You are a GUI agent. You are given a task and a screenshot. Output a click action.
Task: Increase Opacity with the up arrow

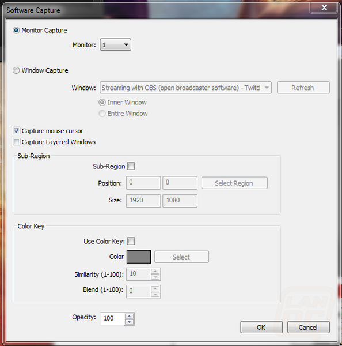[x=130, y=316]
